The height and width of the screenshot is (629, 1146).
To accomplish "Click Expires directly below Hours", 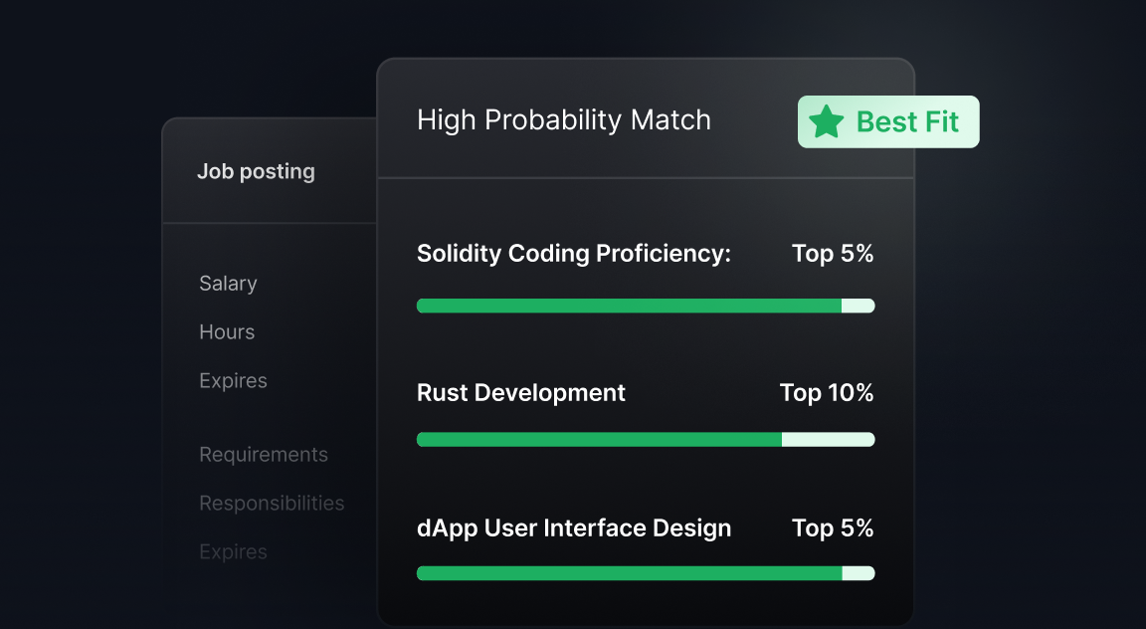I will 233,381.
